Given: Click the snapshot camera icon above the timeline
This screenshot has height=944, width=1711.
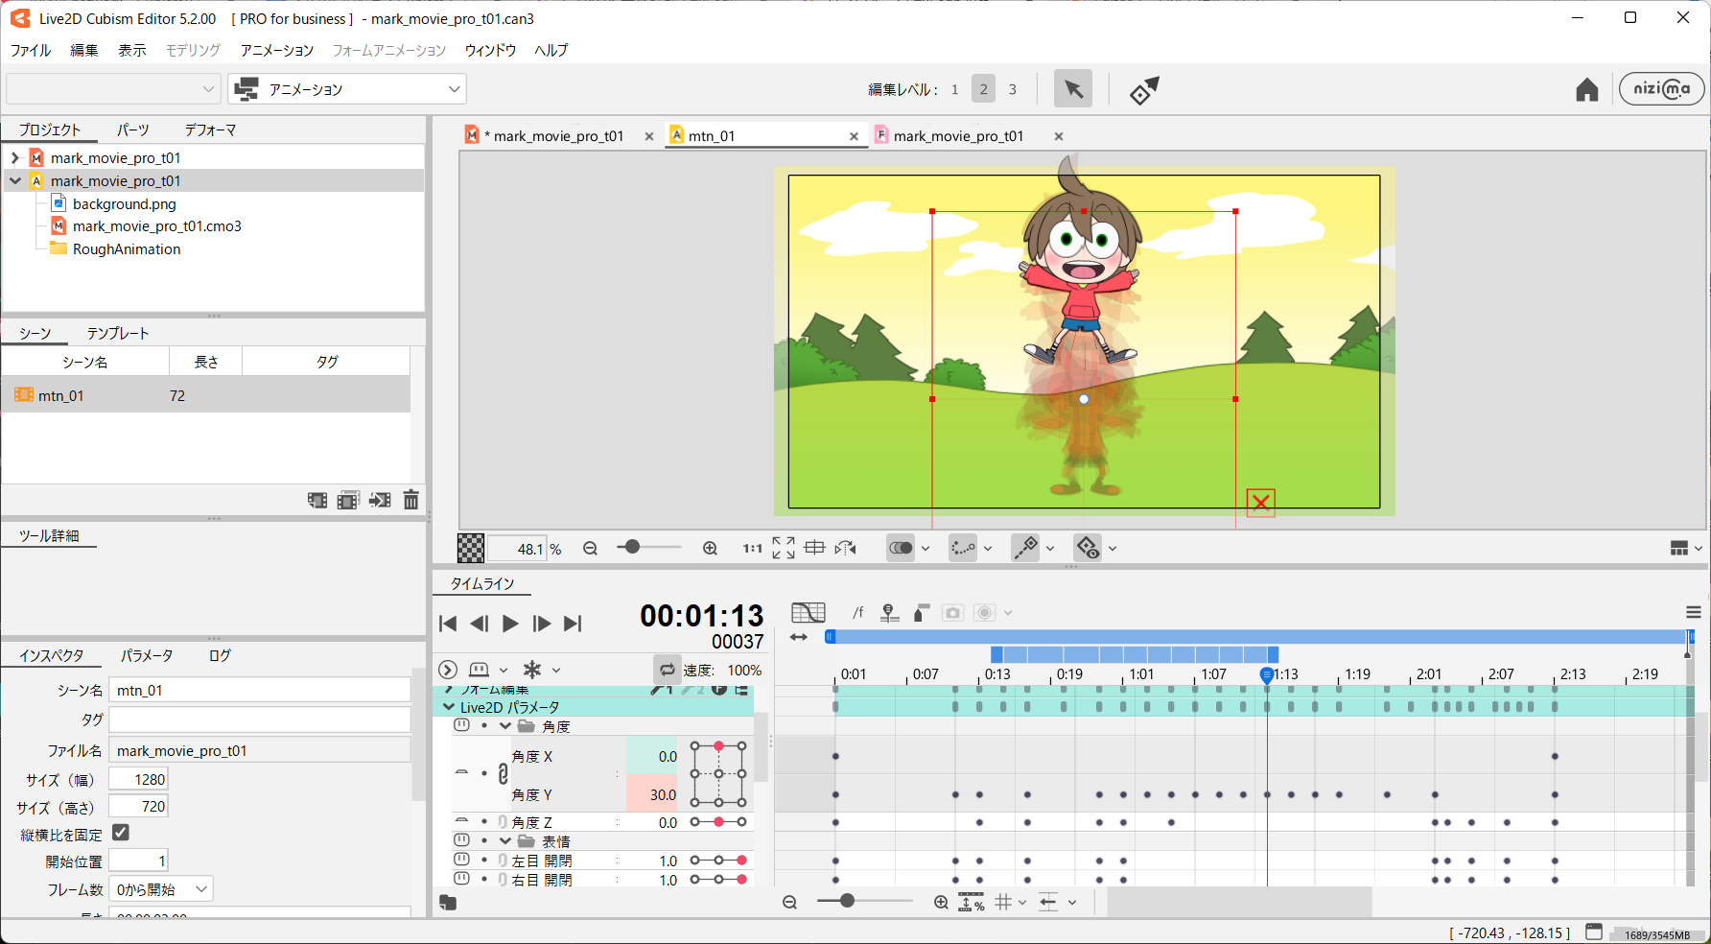Looking at the screenshot, I should point(952,612).
